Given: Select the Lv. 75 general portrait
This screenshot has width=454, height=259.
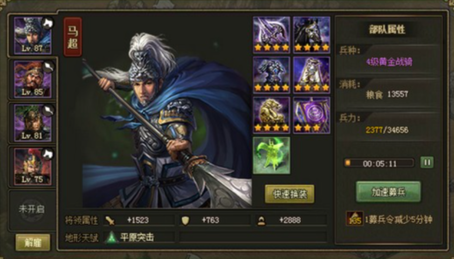Looking at the screenshot, I should click(x=33, y=167).
